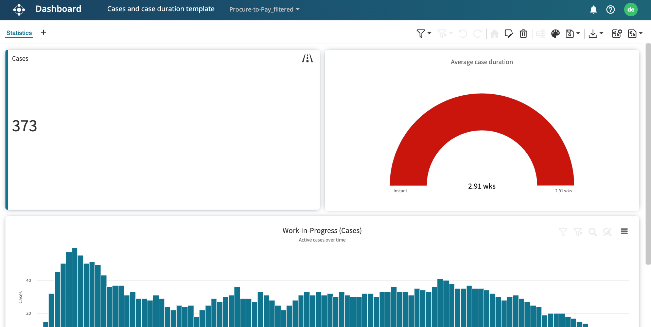Image resolution: width=651 pixels, height=327 pixels.
Task: Expand the save options dropdown arrow
Action: coord(578,33)
